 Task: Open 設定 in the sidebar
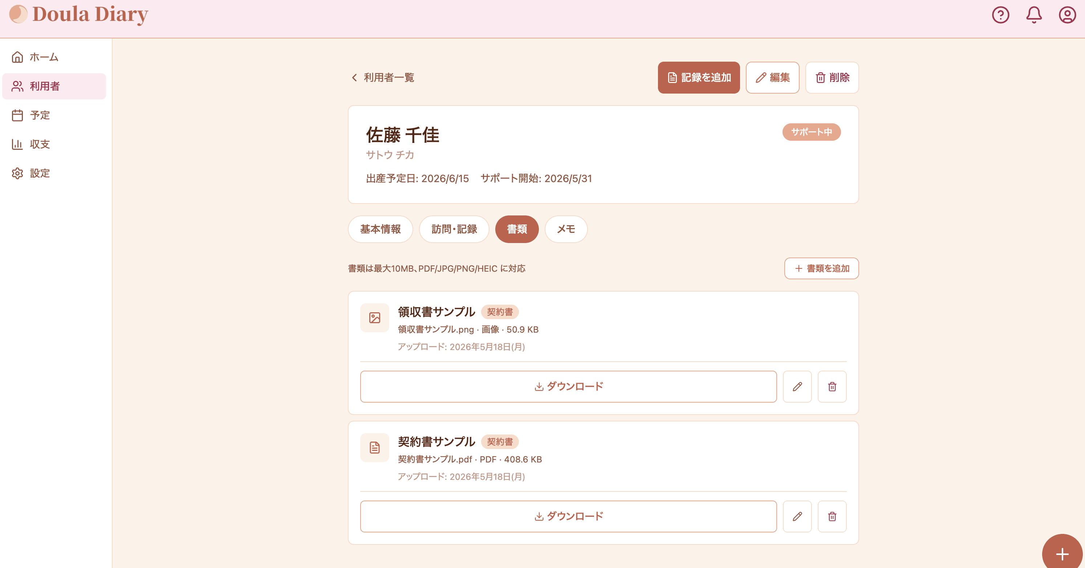click(x=54, y=173)
